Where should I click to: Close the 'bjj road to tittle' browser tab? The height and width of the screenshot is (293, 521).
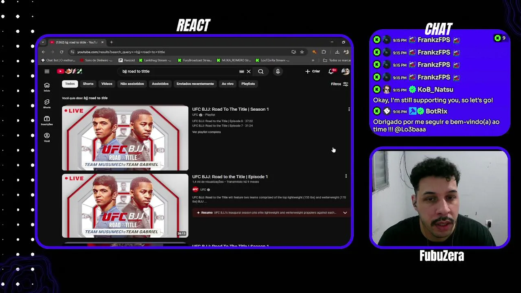coord(102,42)
